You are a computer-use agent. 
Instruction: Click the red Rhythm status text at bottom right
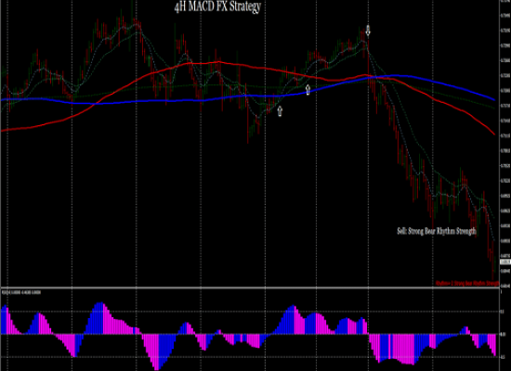point(467,283)
